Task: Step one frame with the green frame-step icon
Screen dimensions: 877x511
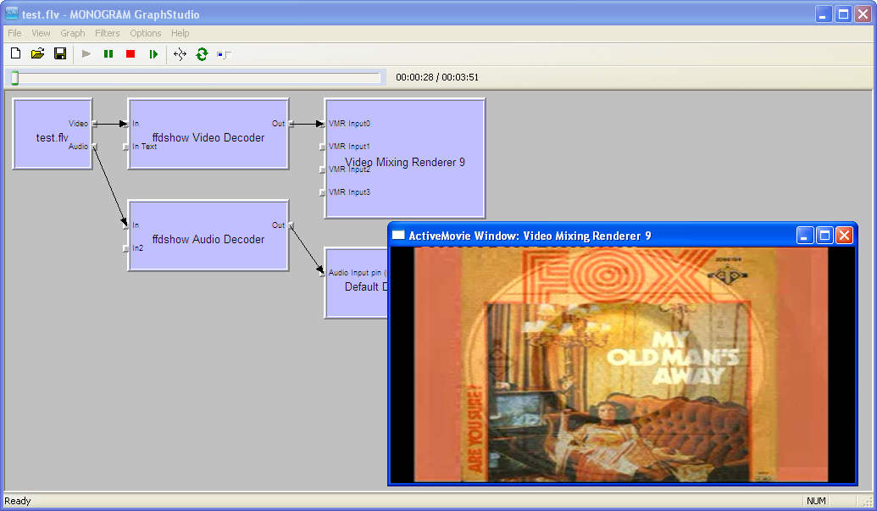Action: pyautogui.click(x=153, y=53)
